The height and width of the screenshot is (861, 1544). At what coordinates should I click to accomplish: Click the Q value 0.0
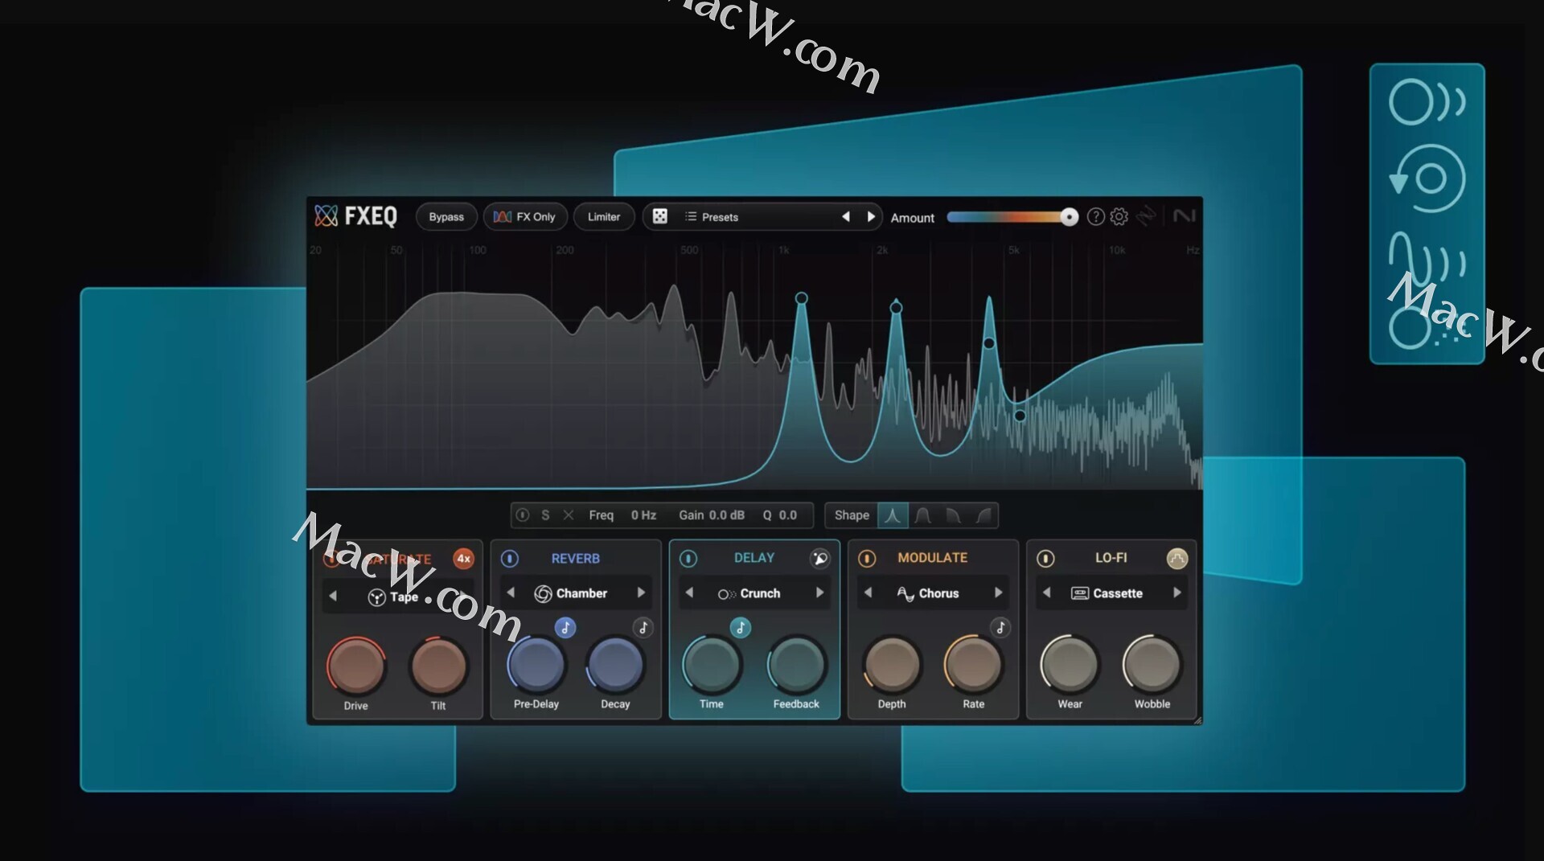click(788, 515)
